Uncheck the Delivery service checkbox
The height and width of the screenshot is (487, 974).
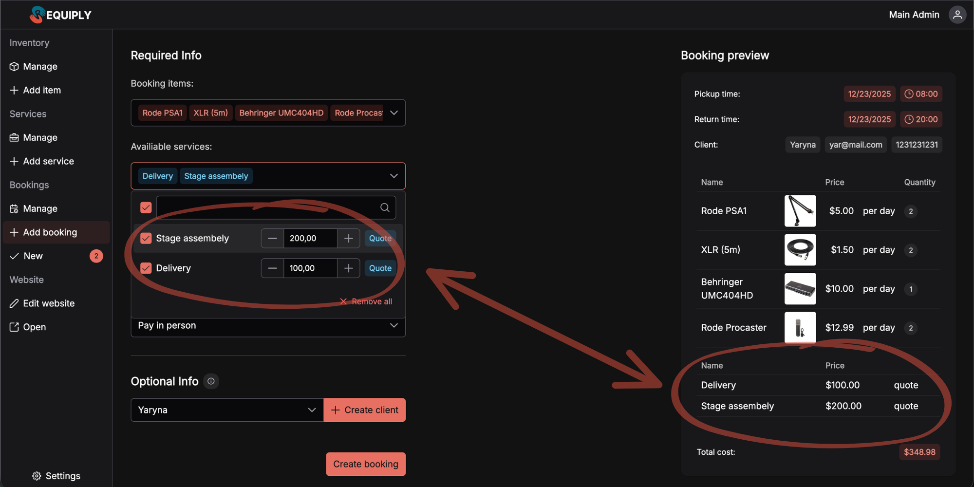coord(146,268)
